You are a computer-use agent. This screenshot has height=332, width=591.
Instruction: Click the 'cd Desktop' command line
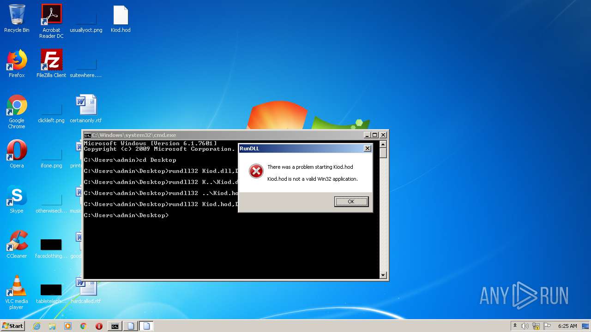coord(130,160)
